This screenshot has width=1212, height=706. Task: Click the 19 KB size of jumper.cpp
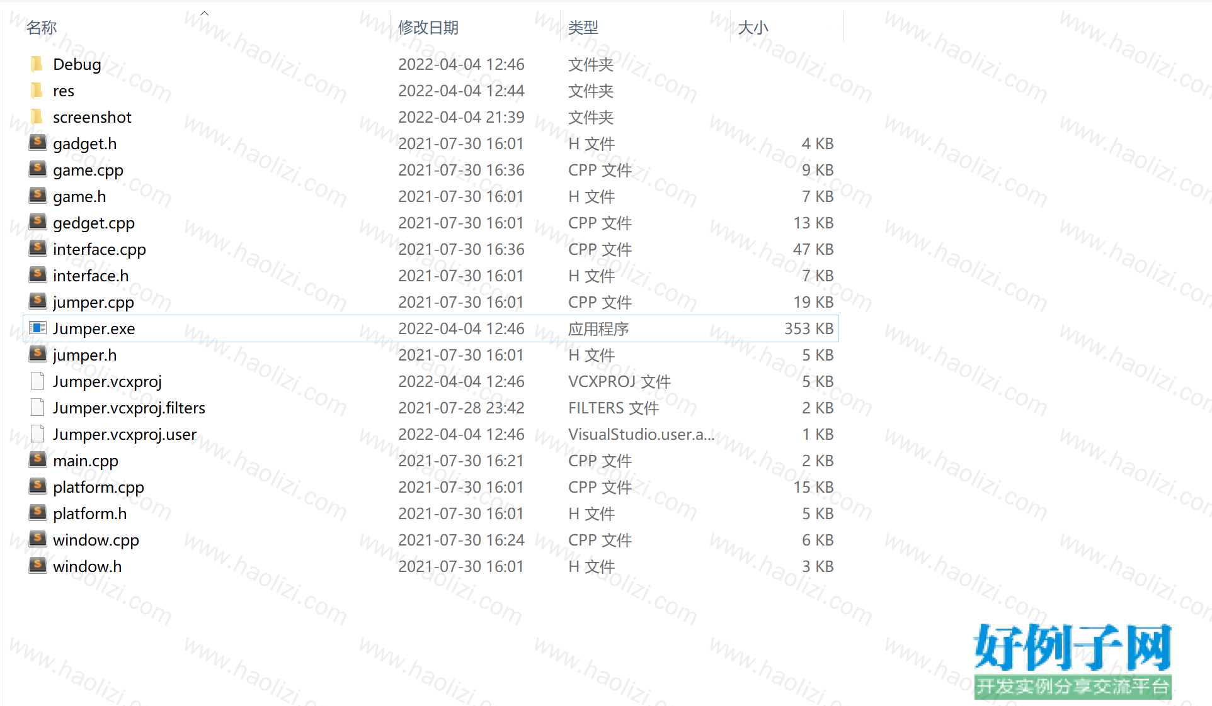(813, 302)
